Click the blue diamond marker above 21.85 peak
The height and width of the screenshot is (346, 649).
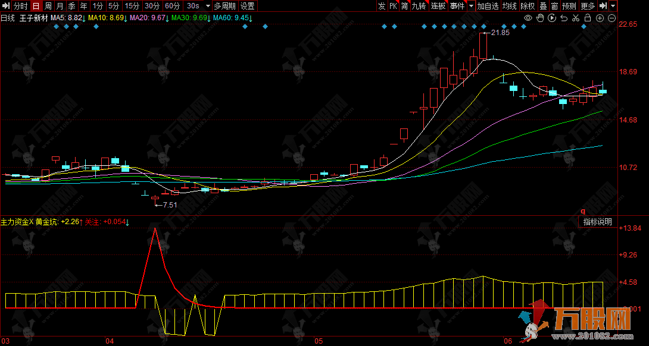[x=483, y=27]
